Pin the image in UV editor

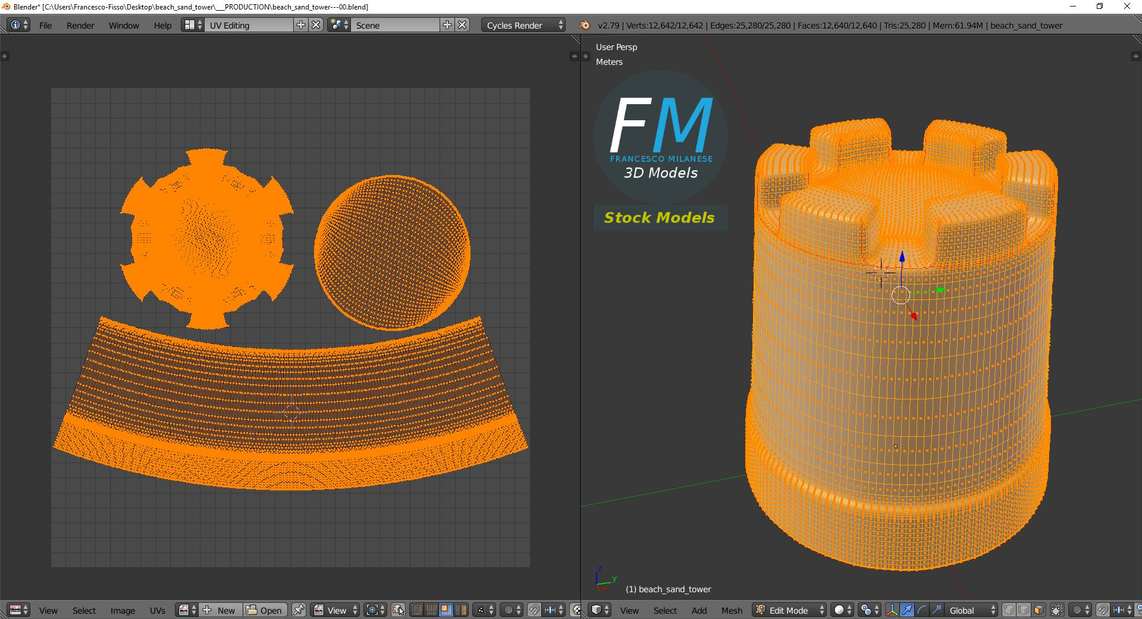tap(299, 610)
